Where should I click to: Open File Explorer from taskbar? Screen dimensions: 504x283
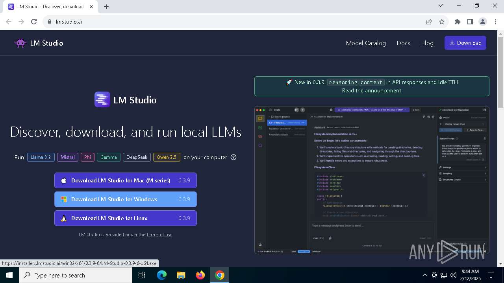(181, 275)
